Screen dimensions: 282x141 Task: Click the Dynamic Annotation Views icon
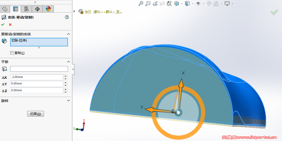pos(169,4)
